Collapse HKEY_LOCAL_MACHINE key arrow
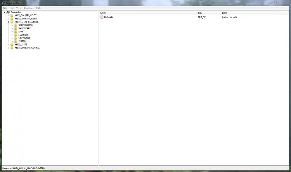 point(9,22)
